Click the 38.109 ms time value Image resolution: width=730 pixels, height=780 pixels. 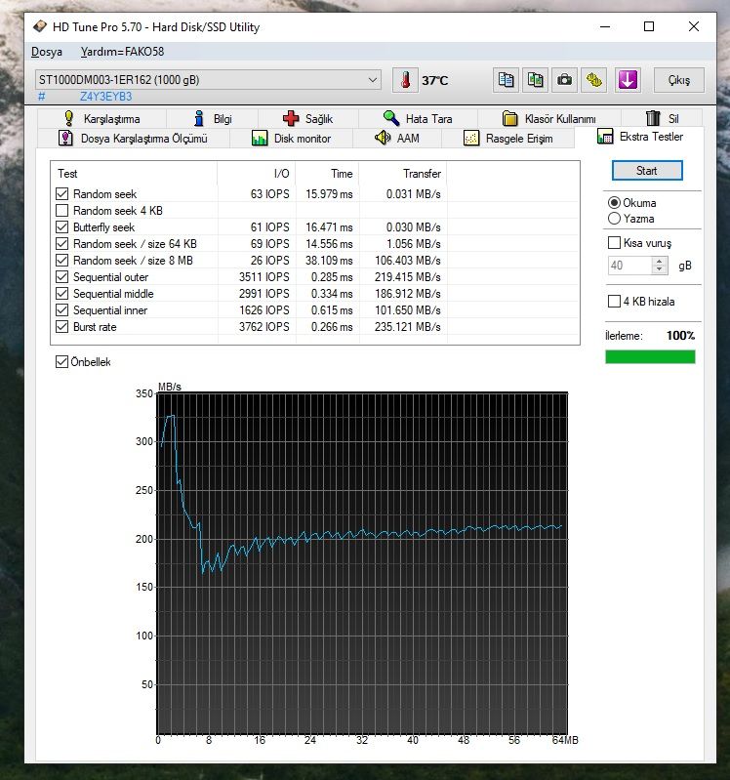(x=329, y=261)
